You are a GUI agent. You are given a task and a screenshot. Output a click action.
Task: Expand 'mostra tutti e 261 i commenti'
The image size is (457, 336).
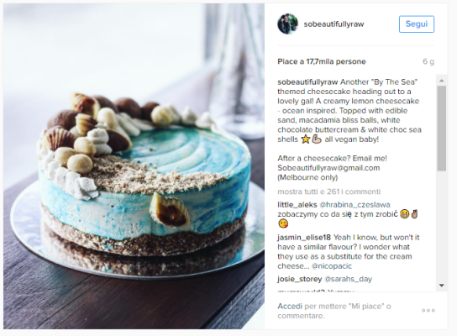click(x=329, y=192)
